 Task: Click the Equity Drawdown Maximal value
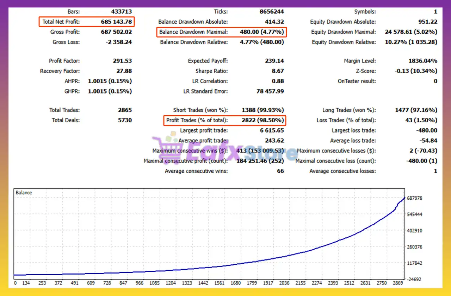point(411,32)
